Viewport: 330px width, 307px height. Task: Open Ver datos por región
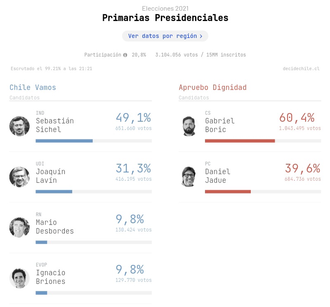coord(165,36)
